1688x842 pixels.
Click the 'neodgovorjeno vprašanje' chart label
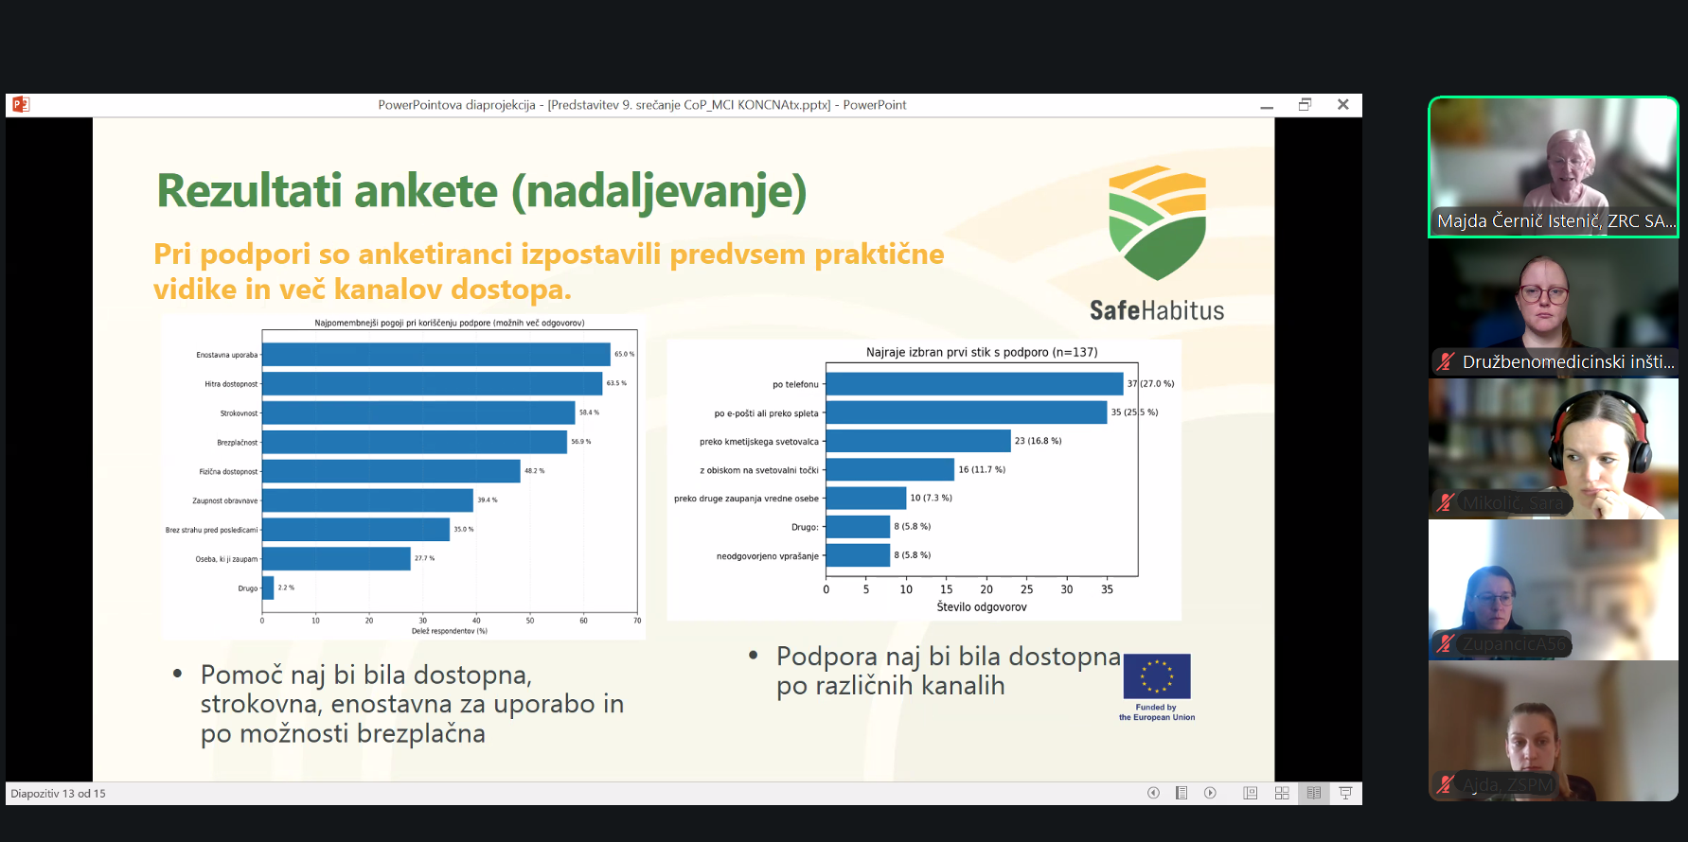click(768, 556)
